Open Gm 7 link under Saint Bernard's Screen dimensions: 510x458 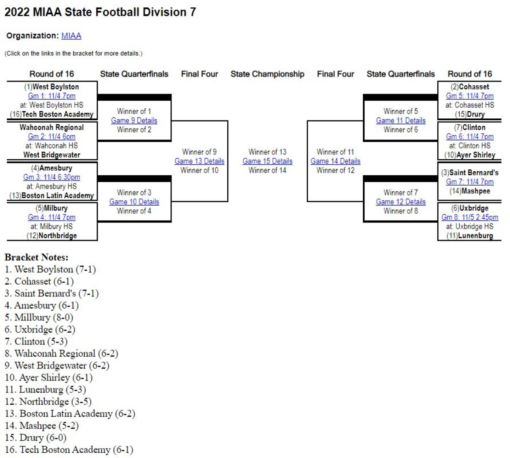tap(470, 182)
